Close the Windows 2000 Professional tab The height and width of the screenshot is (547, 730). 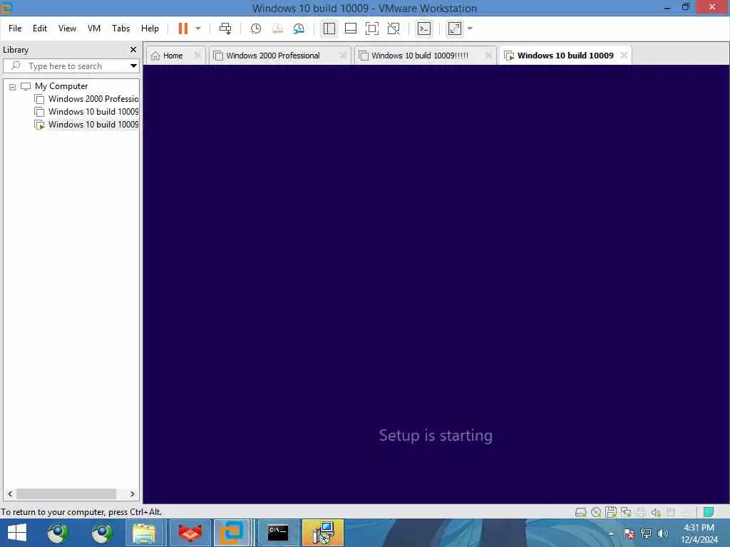(x=343, y=56)
